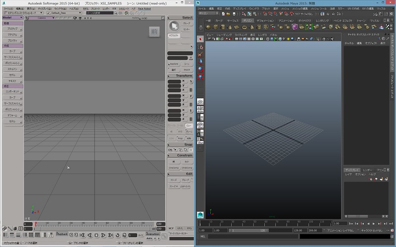Click the スケルトン button in Softimage
The width and height of the screenshot is (396, 247).
tap(13, 69)
